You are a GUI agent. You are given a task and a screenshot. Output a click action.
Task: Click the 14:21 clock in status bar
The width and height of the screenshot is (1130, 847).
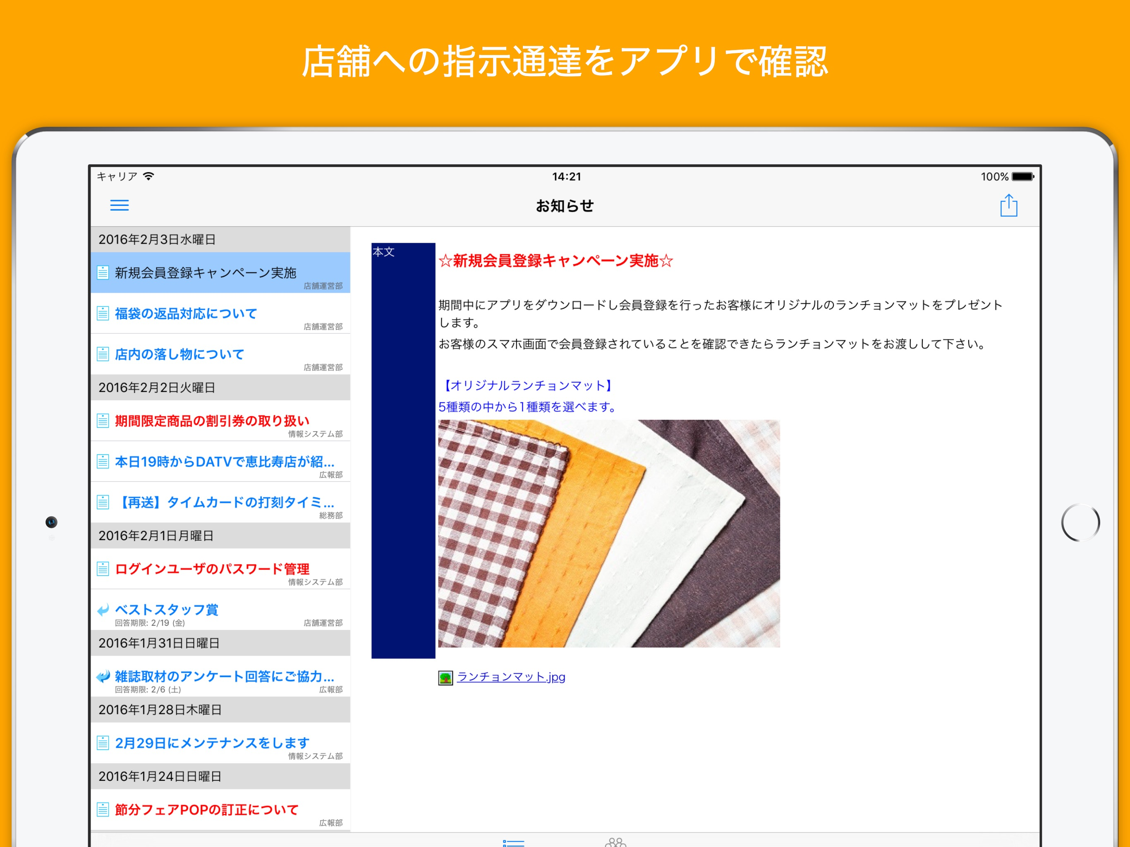(567, 177)
